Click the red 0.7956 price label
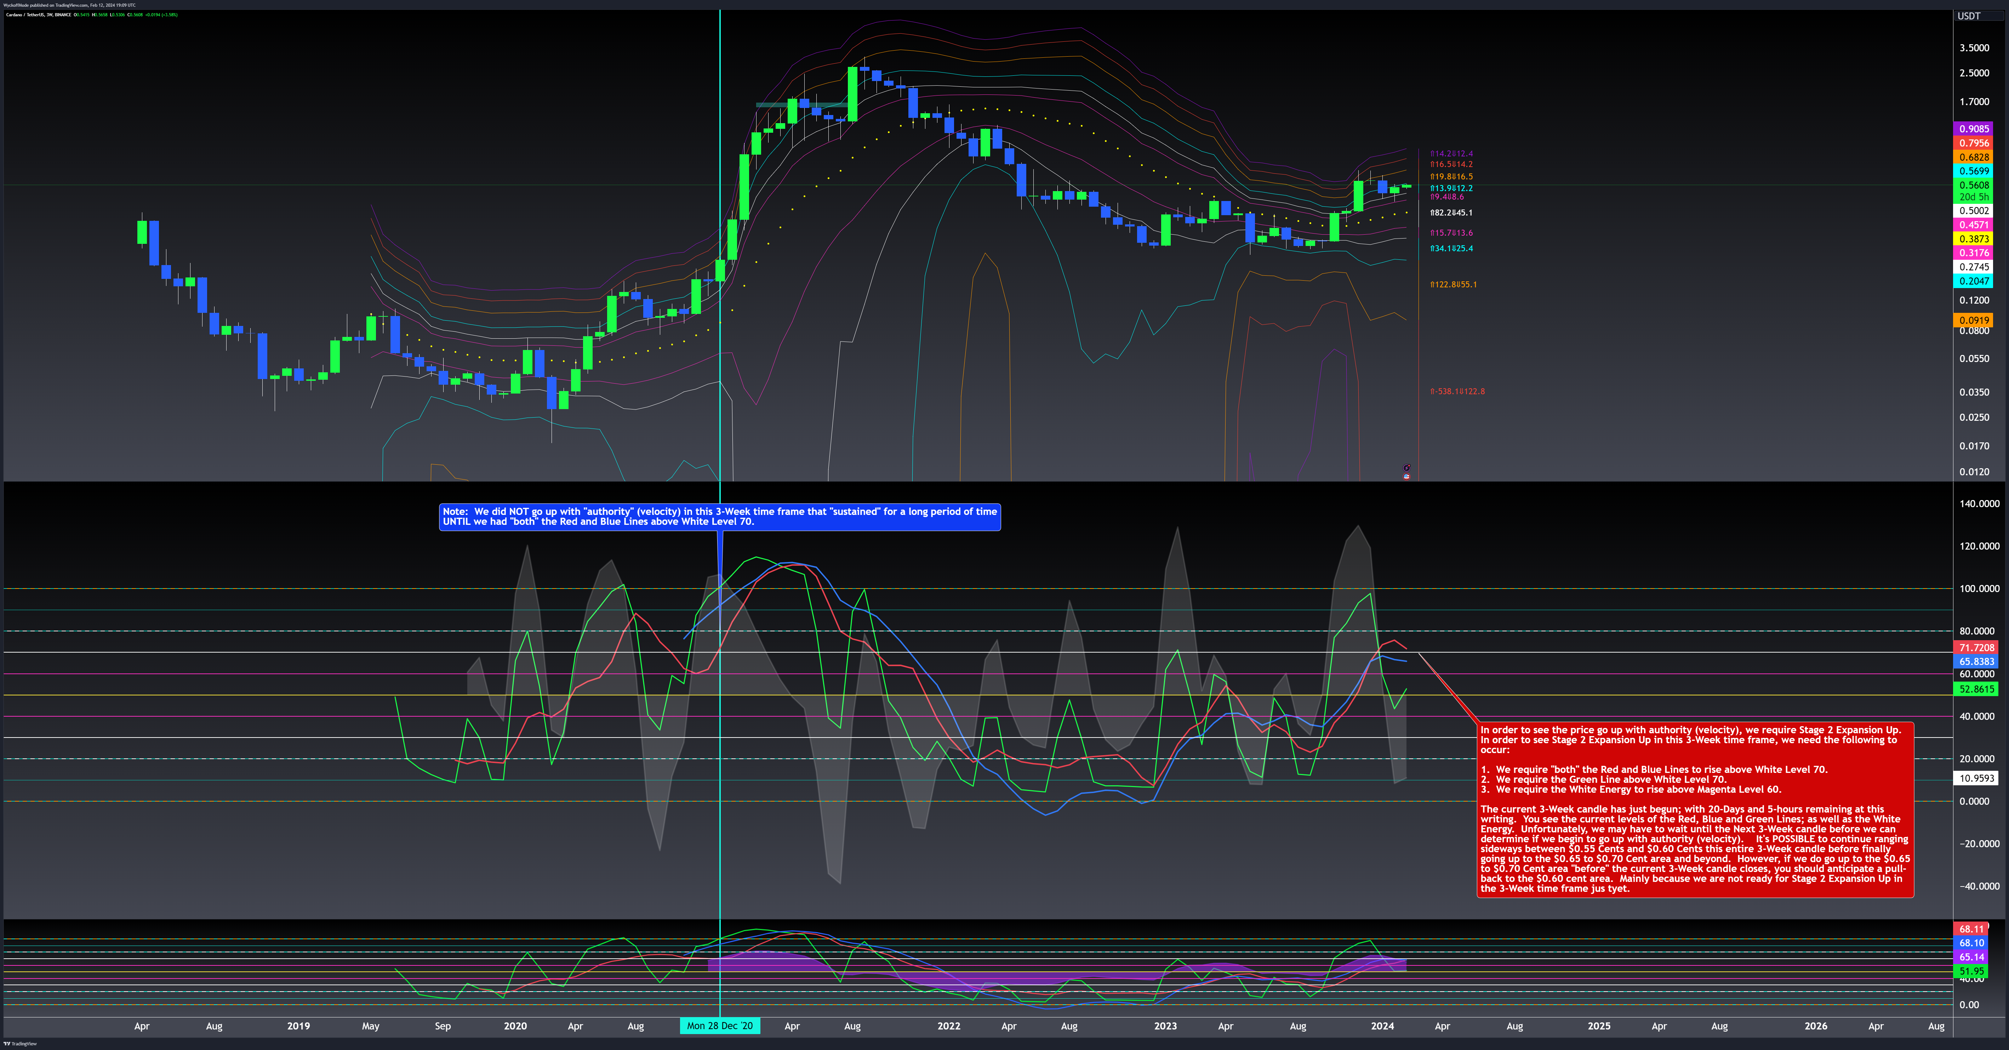The image size is (2009, 1050). 1974,143
